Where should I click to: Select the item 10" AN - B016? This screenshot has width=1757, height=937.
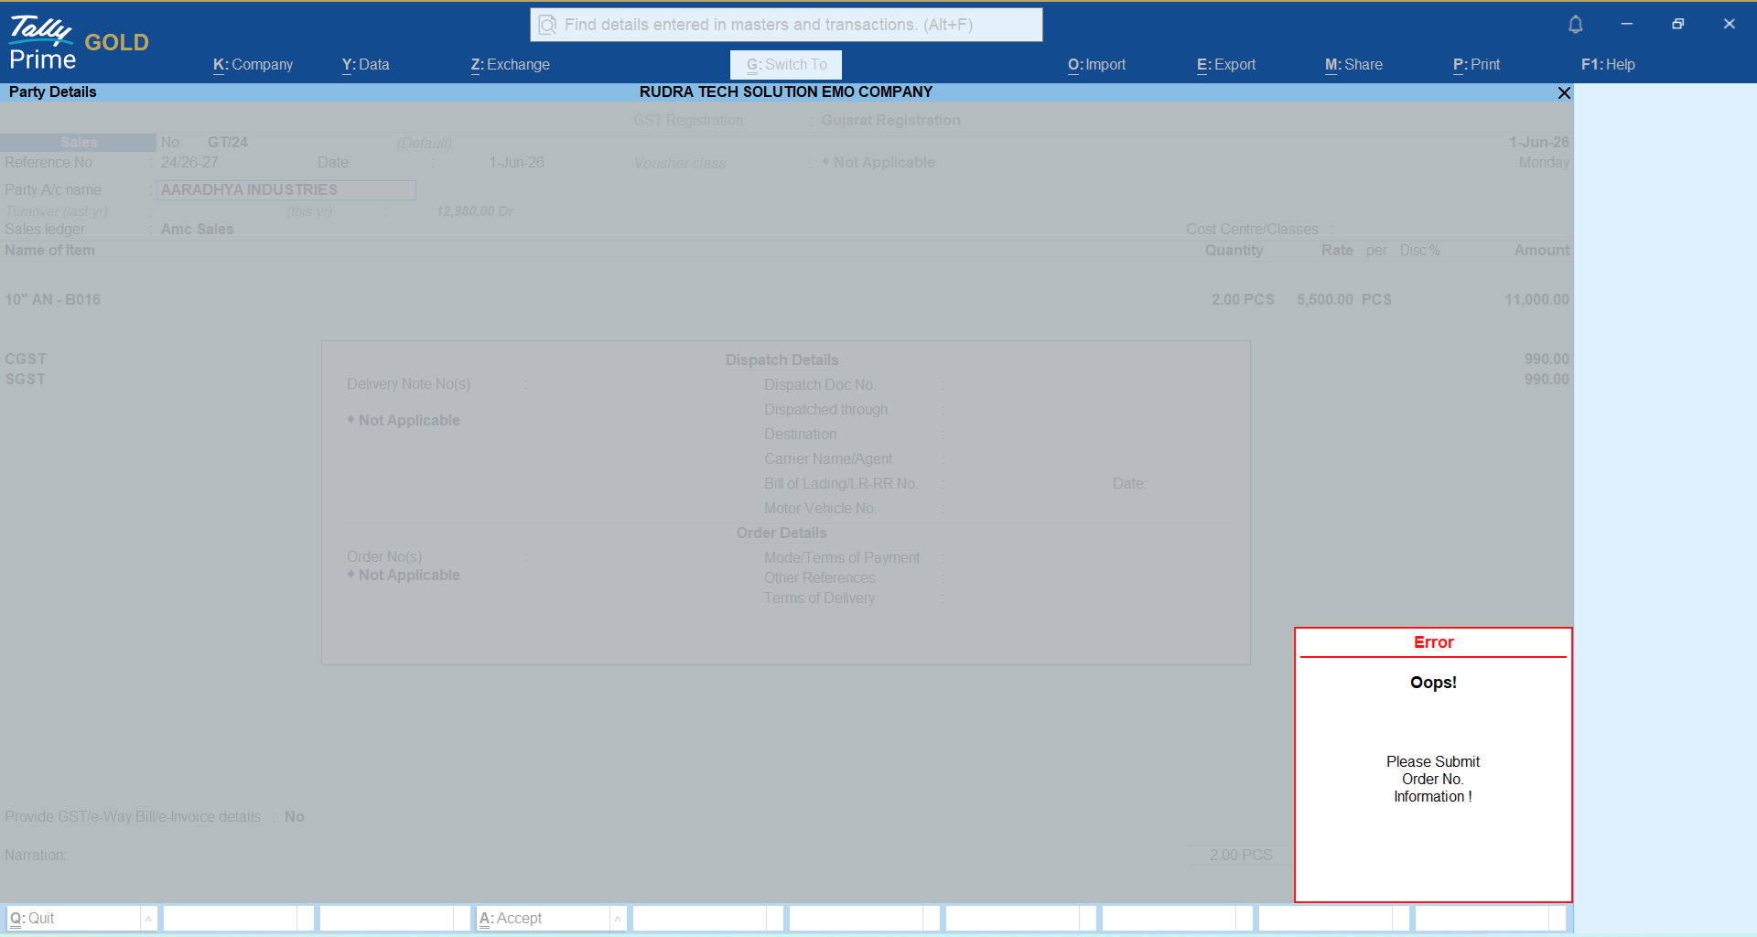52,300
